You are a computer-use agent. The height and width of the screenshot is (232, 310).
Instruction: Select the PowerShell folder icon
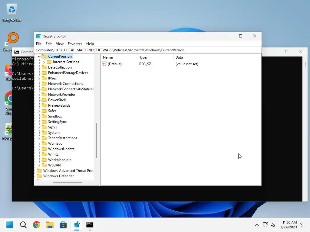[x=44, y=100]
